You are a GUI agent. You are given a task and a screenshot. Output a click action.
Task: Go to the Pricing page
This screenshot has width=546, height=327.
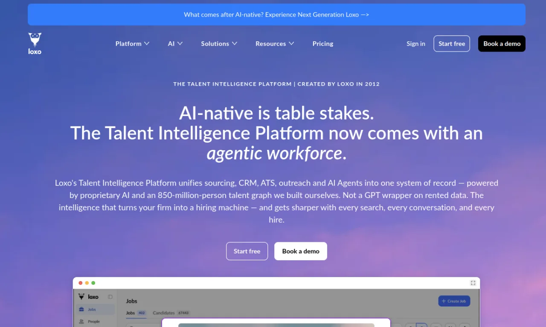pyautogui.click(x=323, y=43)
